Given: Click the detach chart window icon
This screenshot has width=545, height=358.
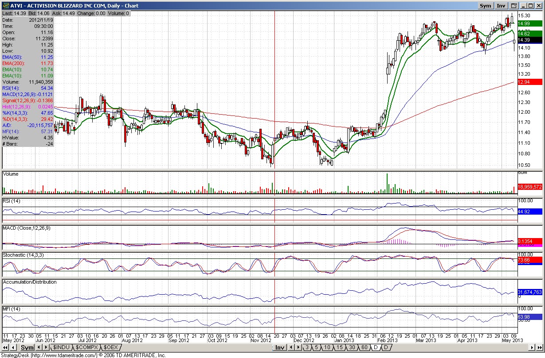Looking at the screenshot, I should tap(514, 6).
